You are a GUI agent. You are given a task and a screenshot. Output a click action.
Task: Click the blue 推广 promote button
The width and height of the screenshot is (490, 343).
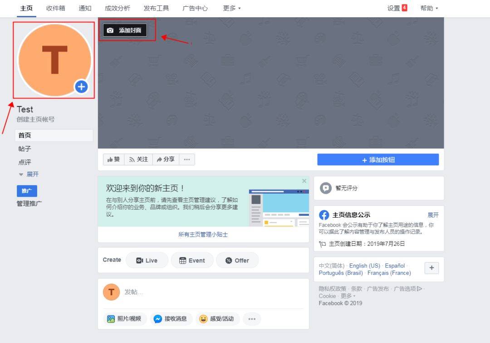[x=27, y=191]
